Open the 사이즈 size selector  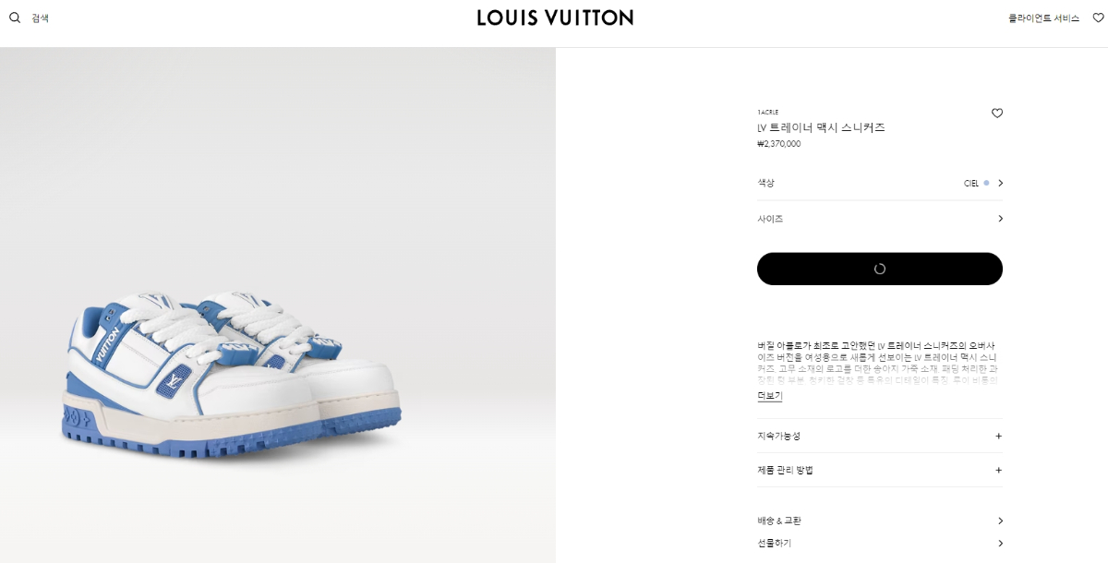[x=880, y=219]
